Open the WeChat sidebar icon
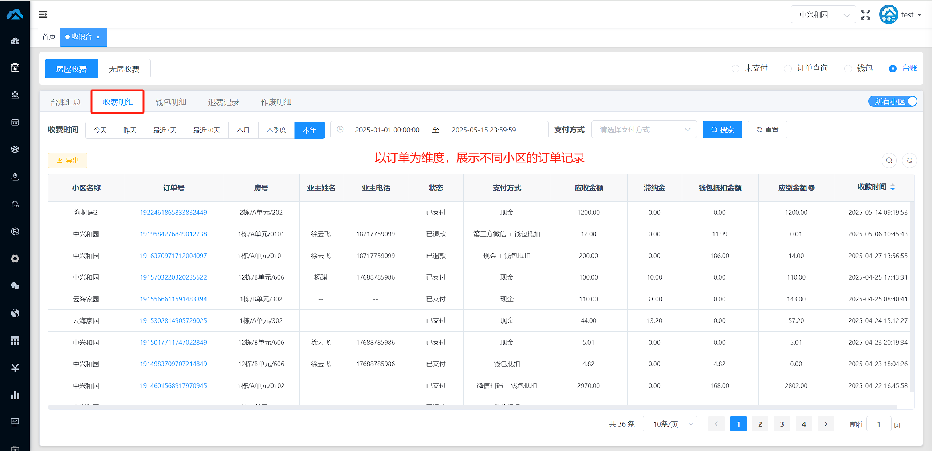This screenshot has height=451, width=932. pyautogui.click(x=15, y=286)
